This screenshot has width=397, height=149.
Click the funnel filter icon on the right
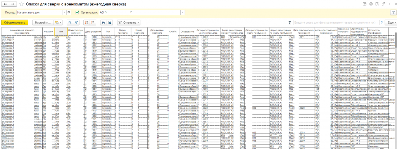393,12
